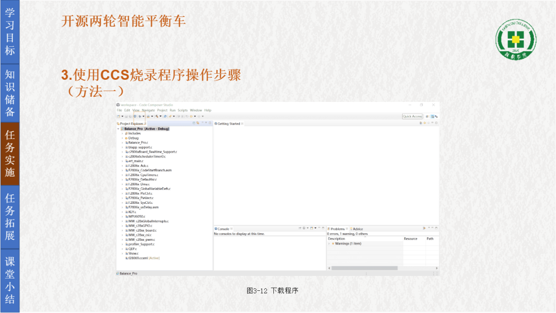Click the Forward arrow in main toolbar
The image size is (556, 313).
tap(199, 116)
